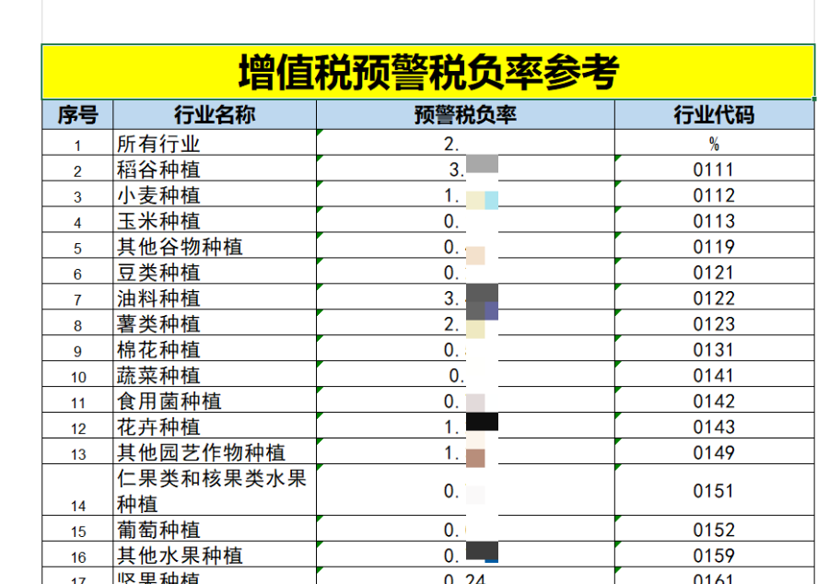Click industry code cell 0113
Screen dimensions: 829x584
714,221
